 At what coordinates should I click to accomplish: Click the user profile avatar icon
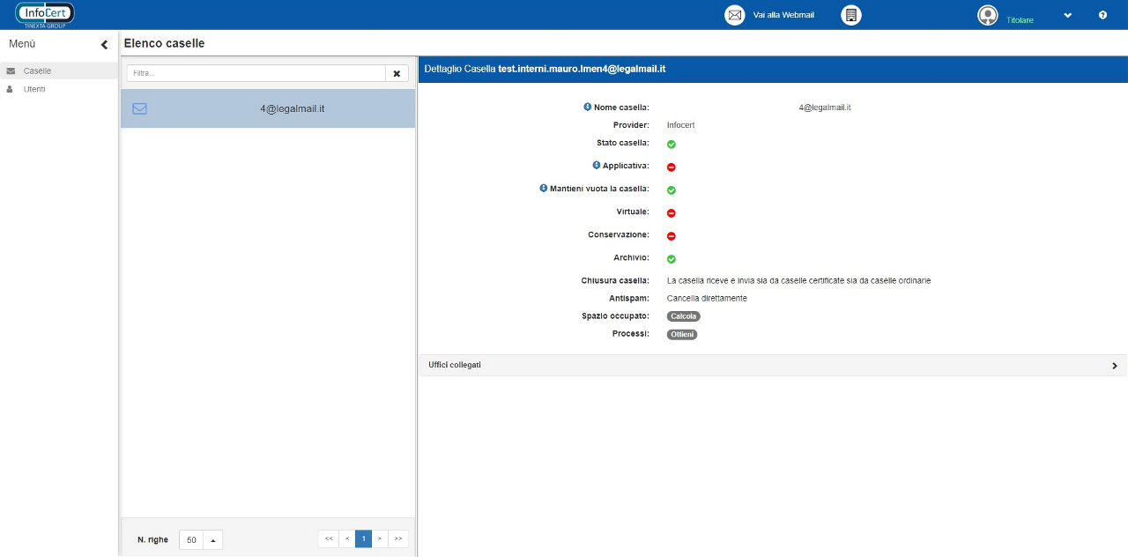coord(988,16)
